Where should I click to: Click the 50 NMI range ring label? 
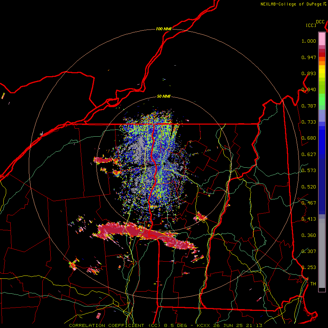[164, 96]
